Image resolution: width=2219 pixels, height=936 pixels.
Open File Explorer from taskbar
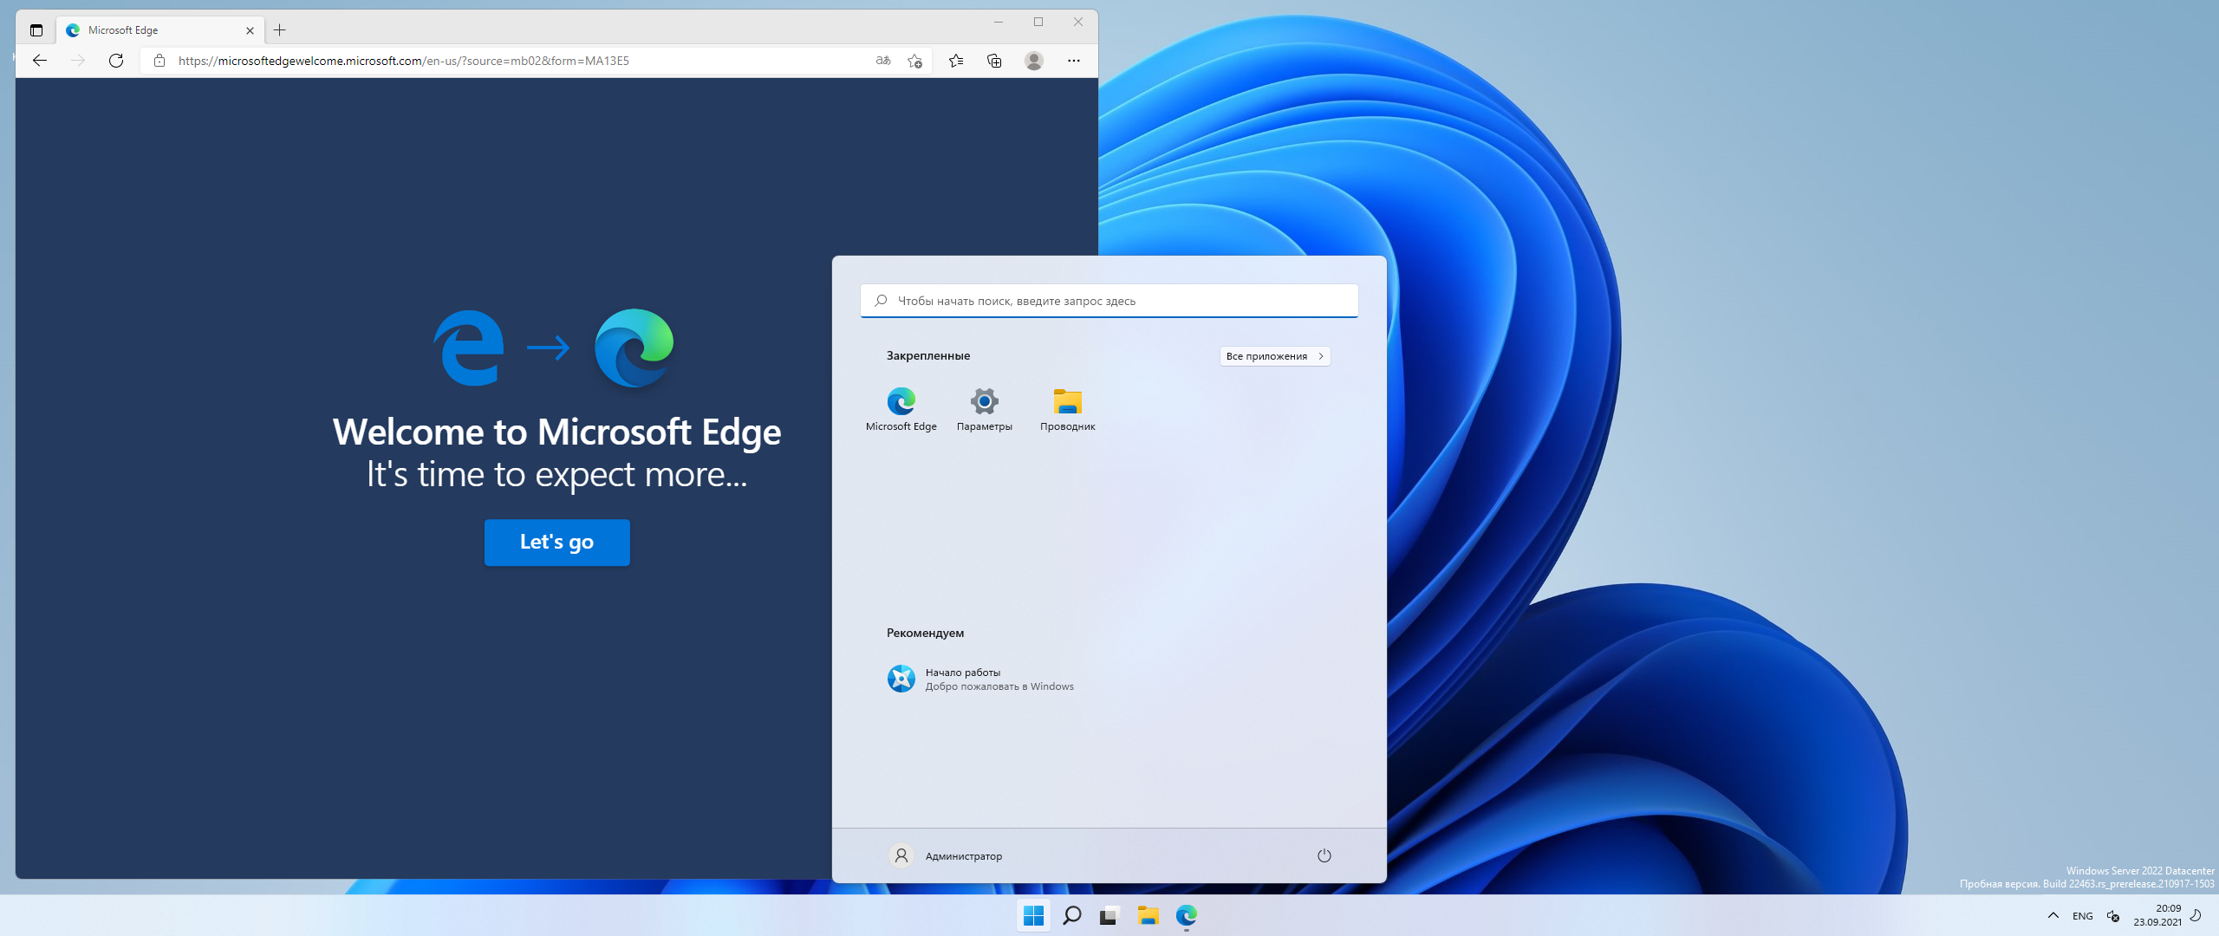point(1149,915)
